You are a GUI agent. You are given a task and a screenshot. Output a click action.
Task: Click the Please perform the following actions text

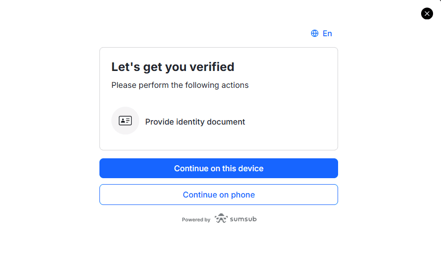179,85
